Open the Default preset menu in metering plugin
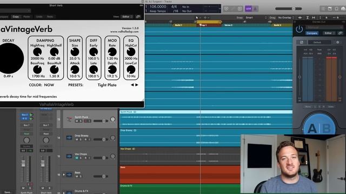346x194 pixels. click(x=320, y=42)
